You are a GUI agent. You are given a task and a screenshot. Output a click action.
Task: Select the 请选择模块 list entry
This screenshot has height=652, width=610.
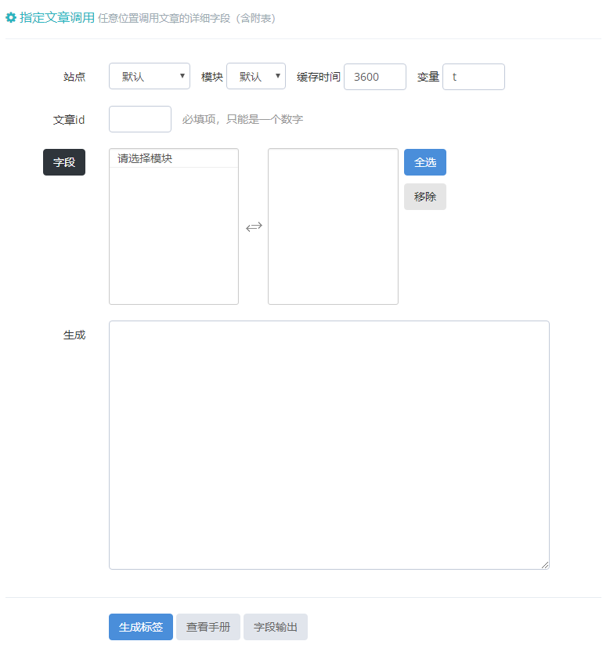pyautogui.click(x=174, y=158)
